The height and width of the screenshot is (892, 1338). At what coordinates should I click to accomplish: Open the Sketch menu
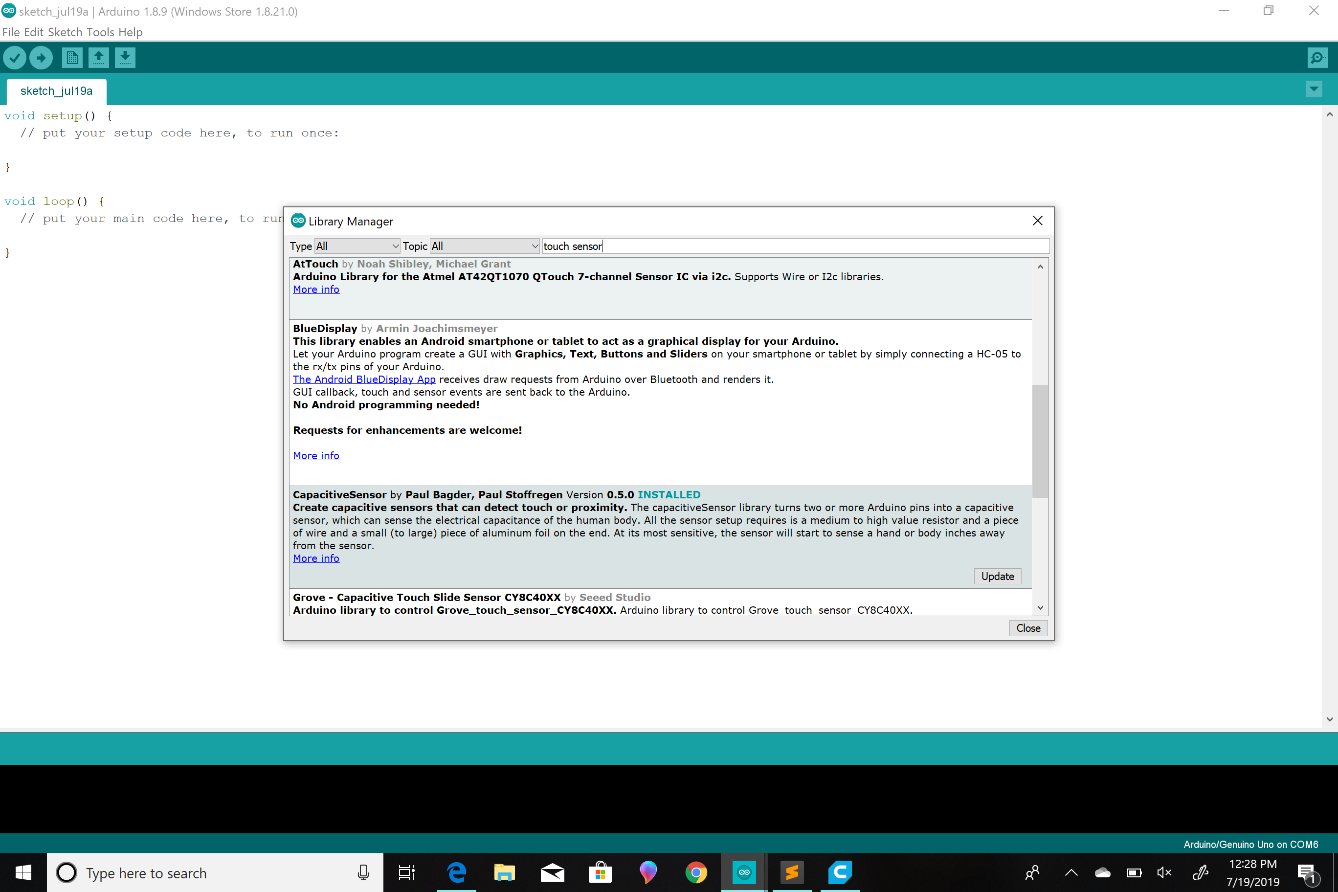pos(65,32)
